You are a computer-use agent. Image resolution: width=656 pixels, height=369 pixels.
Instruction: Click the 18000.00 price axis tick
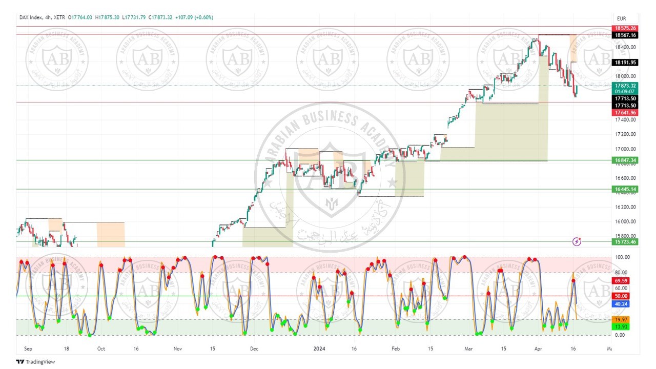(x=625, y=76)
